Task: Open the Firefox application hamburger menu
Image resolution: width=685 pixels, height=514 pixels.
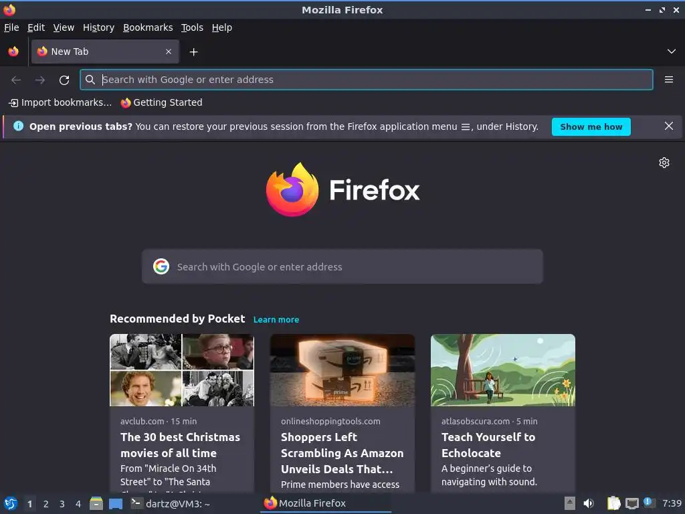Action: (x=668, y=80)
